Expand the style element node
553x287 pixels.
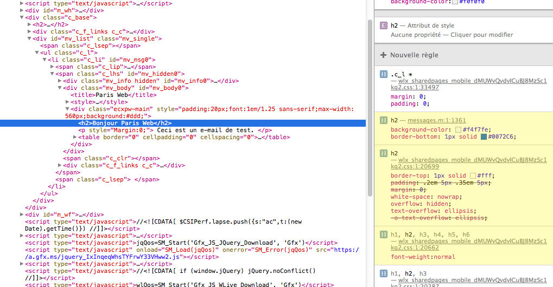click(x=67, y=102)
